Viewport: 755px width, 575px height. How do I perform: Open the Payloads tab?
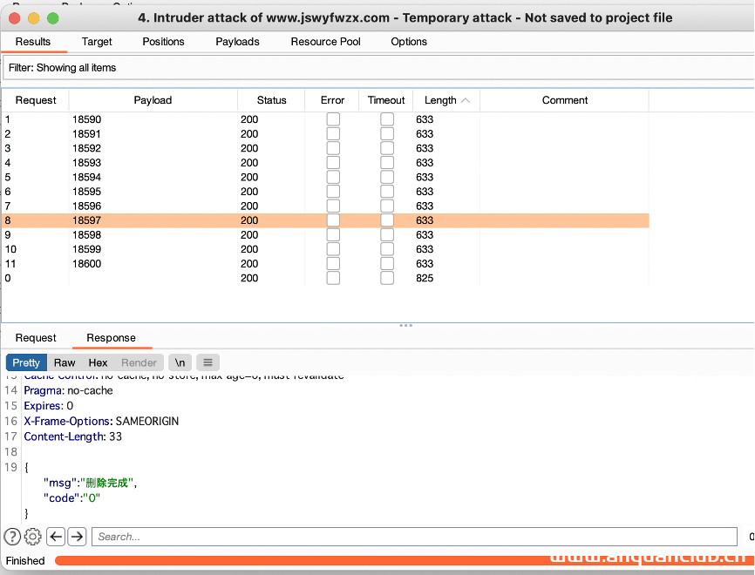click(x=237, y=41)
